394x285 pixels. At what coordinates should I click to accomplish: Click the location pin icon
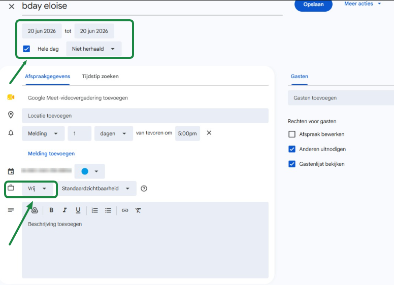(11, 115)
